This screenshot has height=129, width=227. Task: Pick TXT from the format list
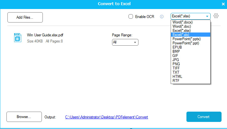(x=191, y=72)
